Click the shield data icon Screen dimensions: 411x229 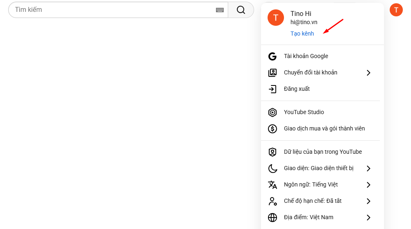[x=272, y=152]
